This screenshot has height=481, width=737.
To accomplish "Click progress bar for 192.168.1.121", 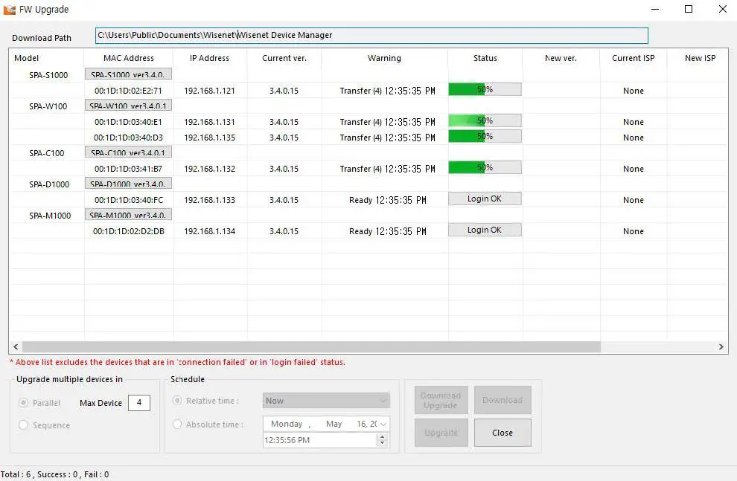I will click(485, 89).
